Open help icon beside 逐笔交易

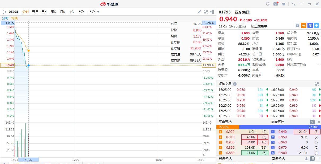coord(234,84)
